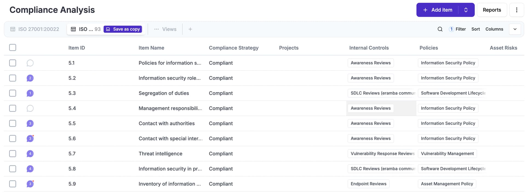526x193 pixels.
Task: Click Item ID cell 5.6
Action: [x=72, y=138]
